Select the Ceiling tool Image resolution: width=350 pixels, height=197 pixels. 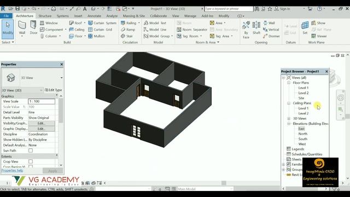(77, 30)
